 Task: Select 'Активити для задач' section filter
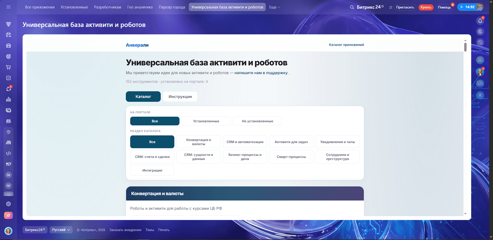coord(291,142)
